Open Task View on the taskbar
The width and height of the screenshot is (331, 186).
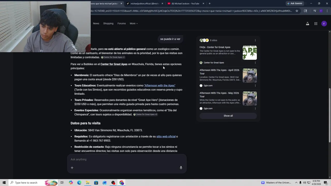[x=62, y=183]
